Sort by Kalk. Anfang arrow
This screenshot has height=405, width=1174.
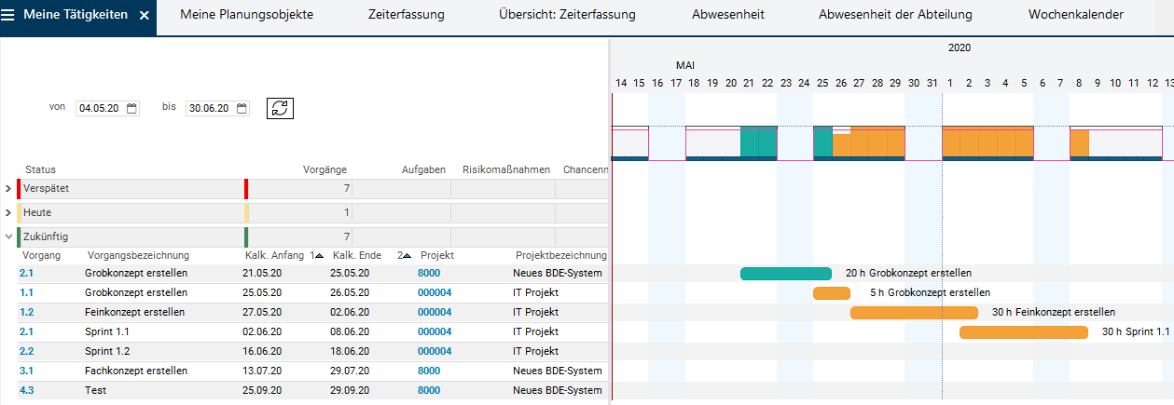(x=318, y=256)
